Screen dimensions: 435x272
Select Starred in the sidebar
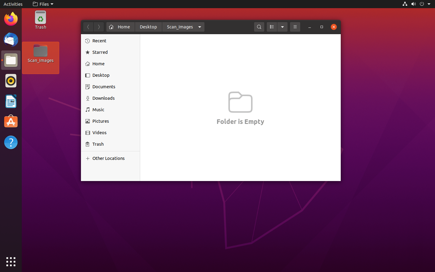[100, 52]
